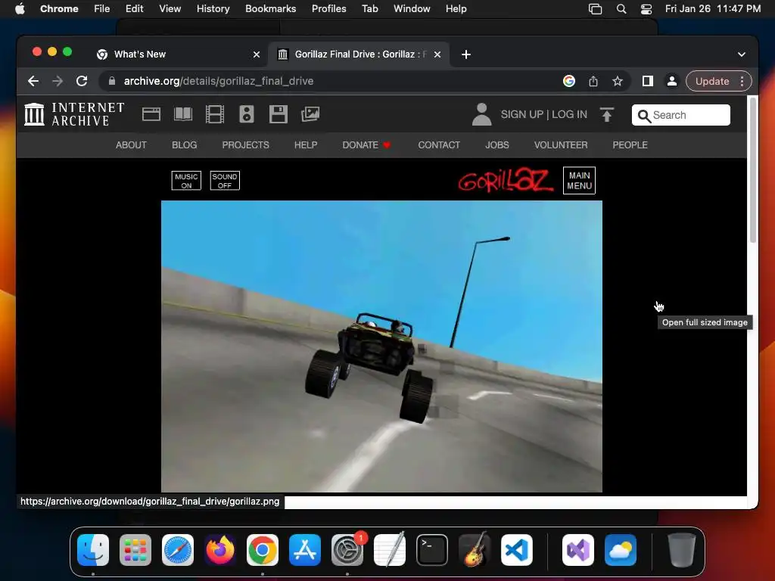
Task: Toggle the MUSIC ON button
Action: click(186, 181)
